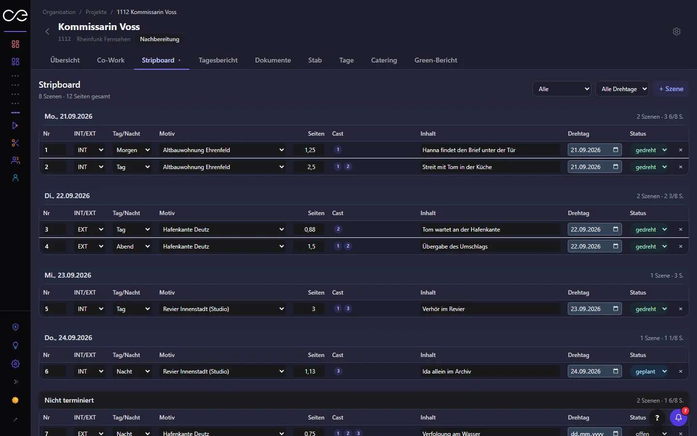The height and width of the screenshot is (436, 697).
Task: Open the red grid dashboard icon in sidebar
Action: click(15, 44)
